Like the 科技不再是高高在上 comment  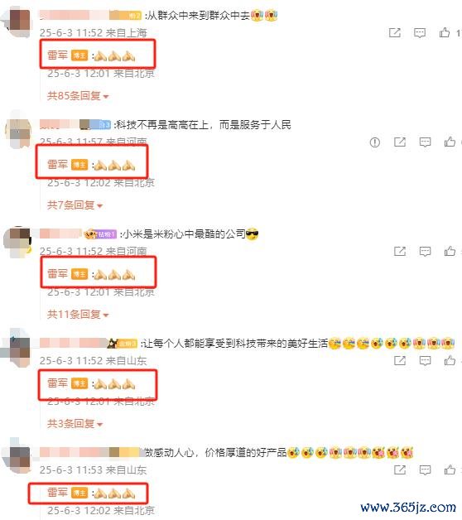pos(450,142)
